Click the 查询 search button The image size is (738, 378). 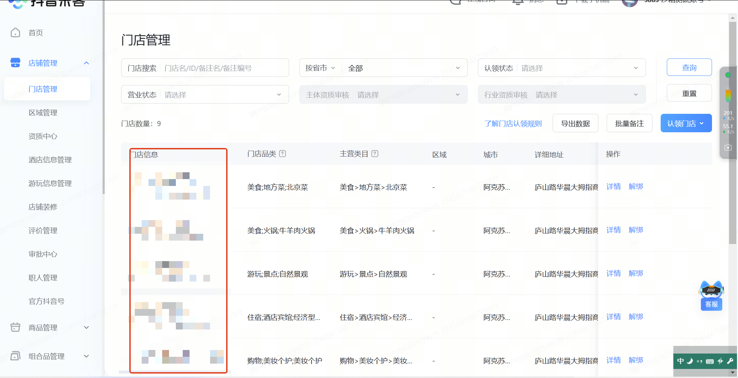689,68
